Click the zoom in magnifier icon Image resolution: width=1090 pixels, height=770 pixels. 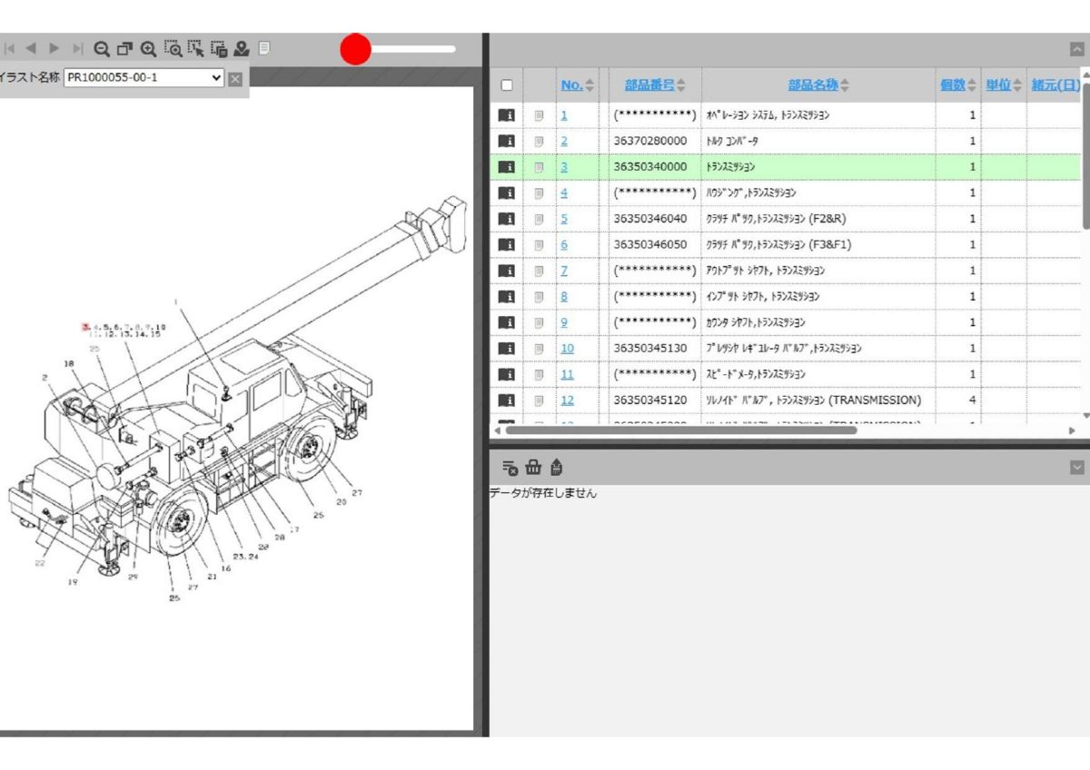(x=148, y=49)
